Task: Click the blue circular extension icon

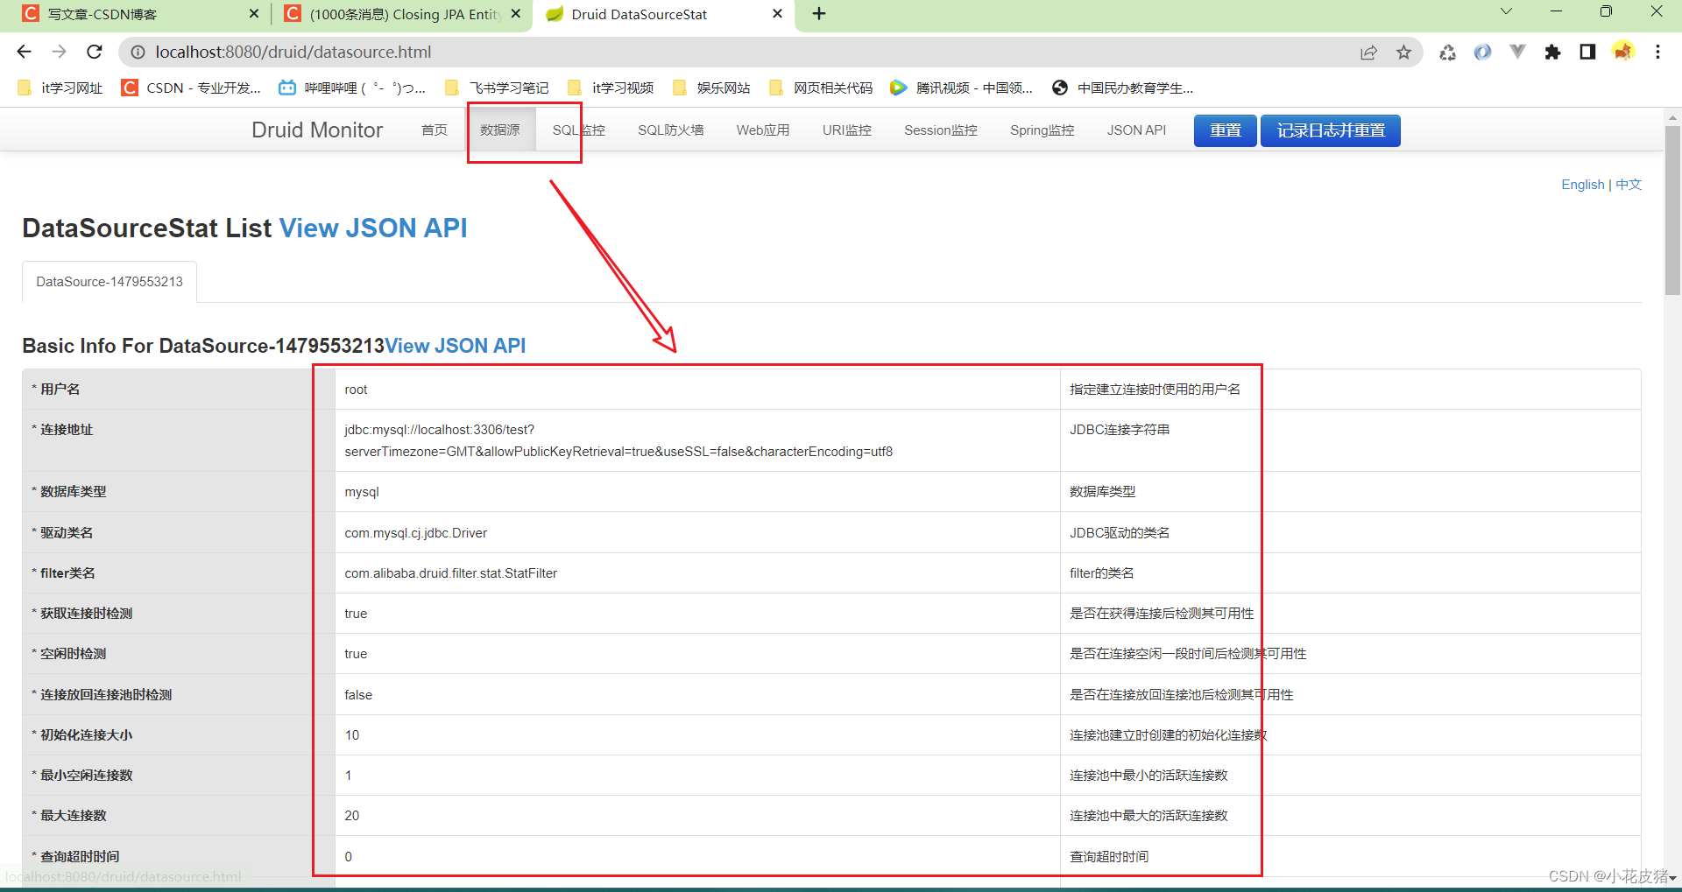Action: tap(1482, 53)
